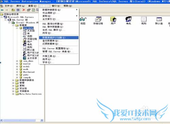Choose 还原数据库 menu entry
Image resolution: width=170 pixels, height=124 pixels.
59,44
